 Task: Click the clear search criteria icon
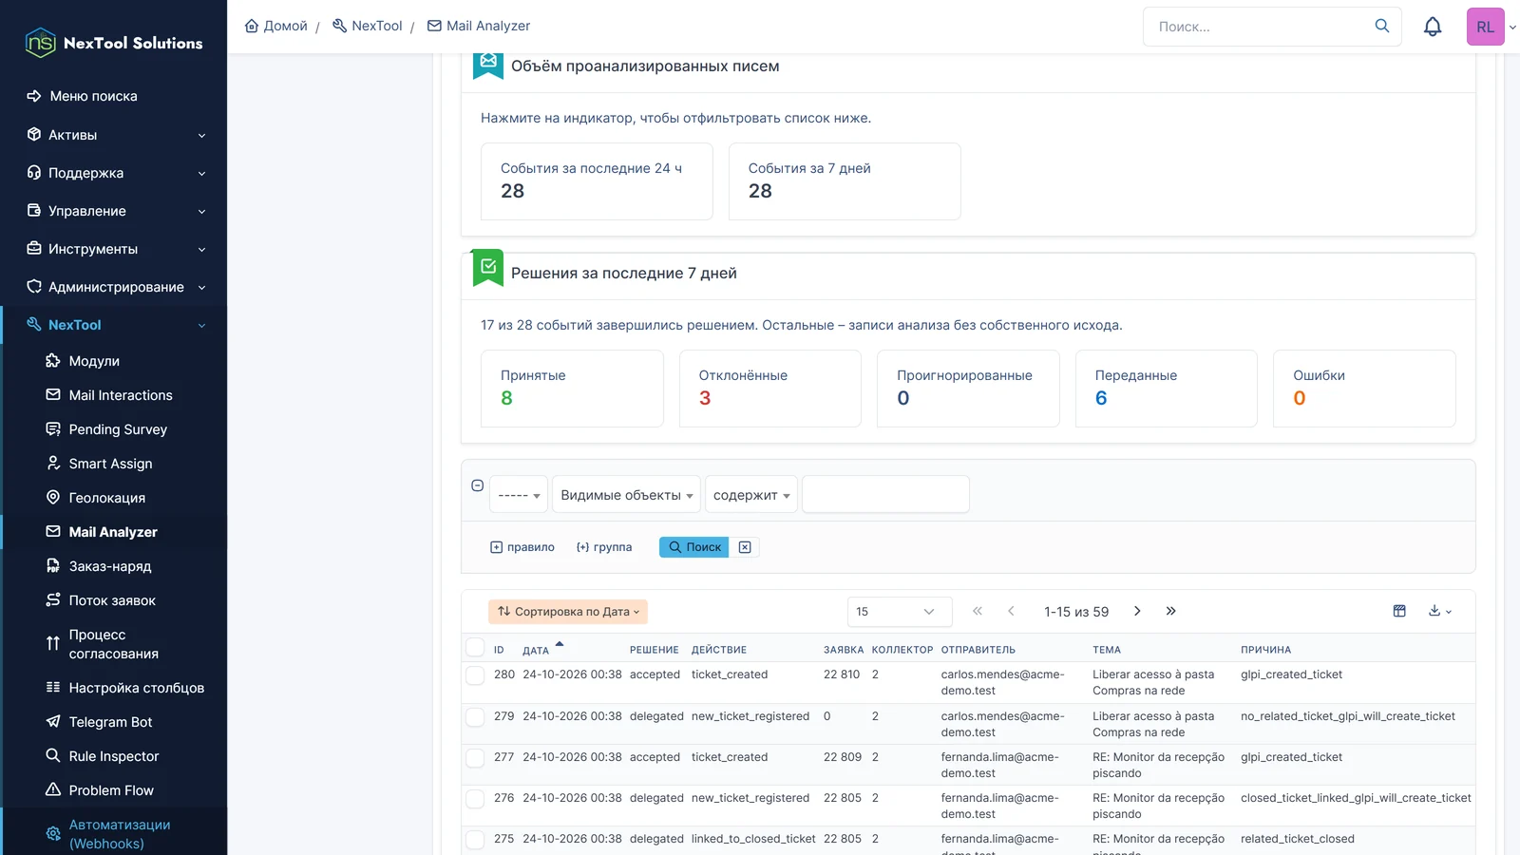(x=745, y=547)
